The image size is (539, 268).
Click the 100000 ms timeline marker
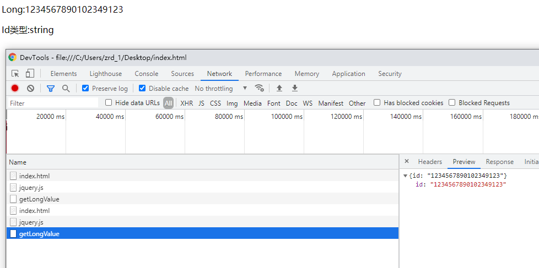[x=287, y=117]
